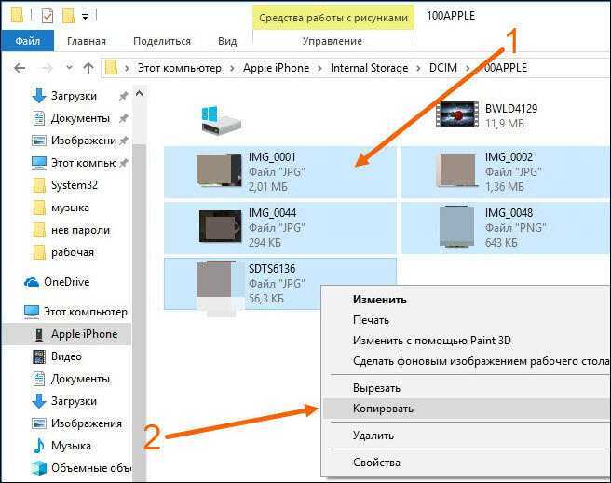The image size is (611, 483).
Task: Open pinned Документы in quick access
Action: point(80,118)
